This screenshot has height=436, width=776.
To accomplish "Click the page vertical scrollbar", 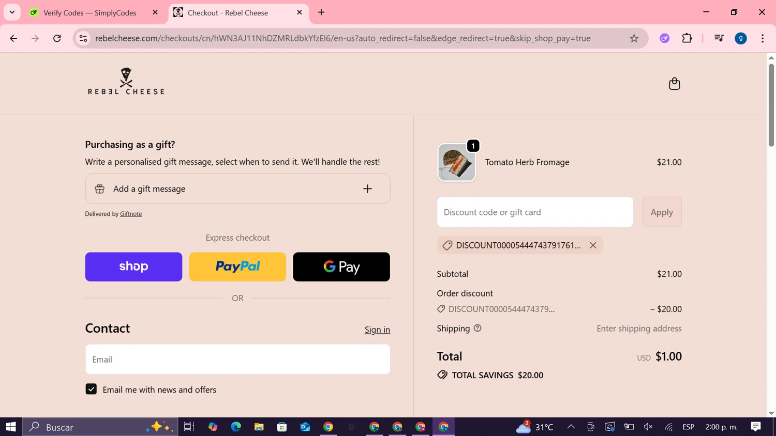I will [x=771, y=105].
